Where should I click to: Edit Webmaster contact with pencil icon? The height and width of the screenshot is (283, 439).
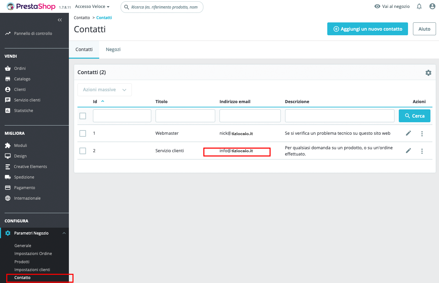pos(408,133)
